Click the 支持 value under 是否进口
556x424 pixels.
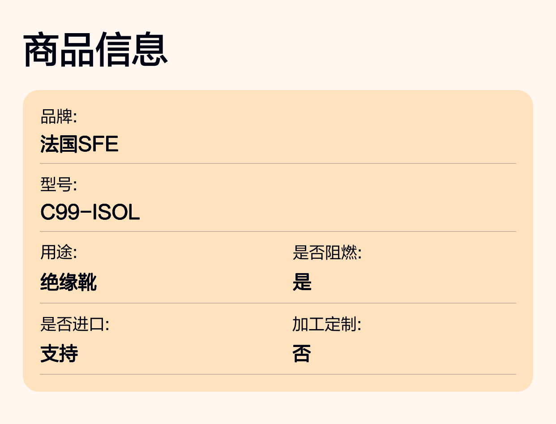59,353
